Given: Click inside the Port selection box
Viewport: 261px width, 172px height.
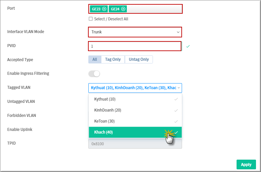Looking at the screenshot, I should pos(136,9).
